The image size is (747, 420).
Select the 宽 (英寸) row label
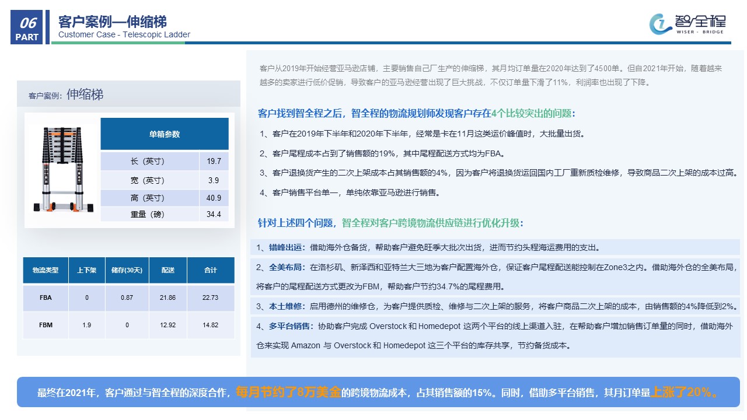(150, 180)
